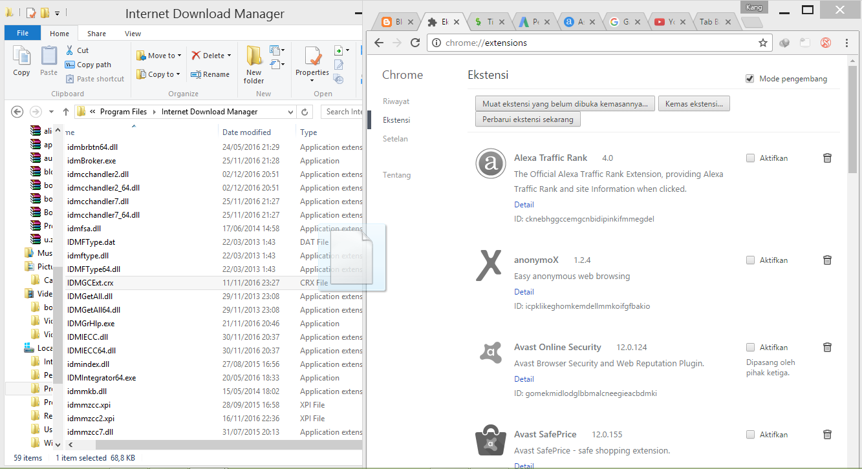
Task: Click the red extension icon in Chrome toolbar
Action: [825, 43]
